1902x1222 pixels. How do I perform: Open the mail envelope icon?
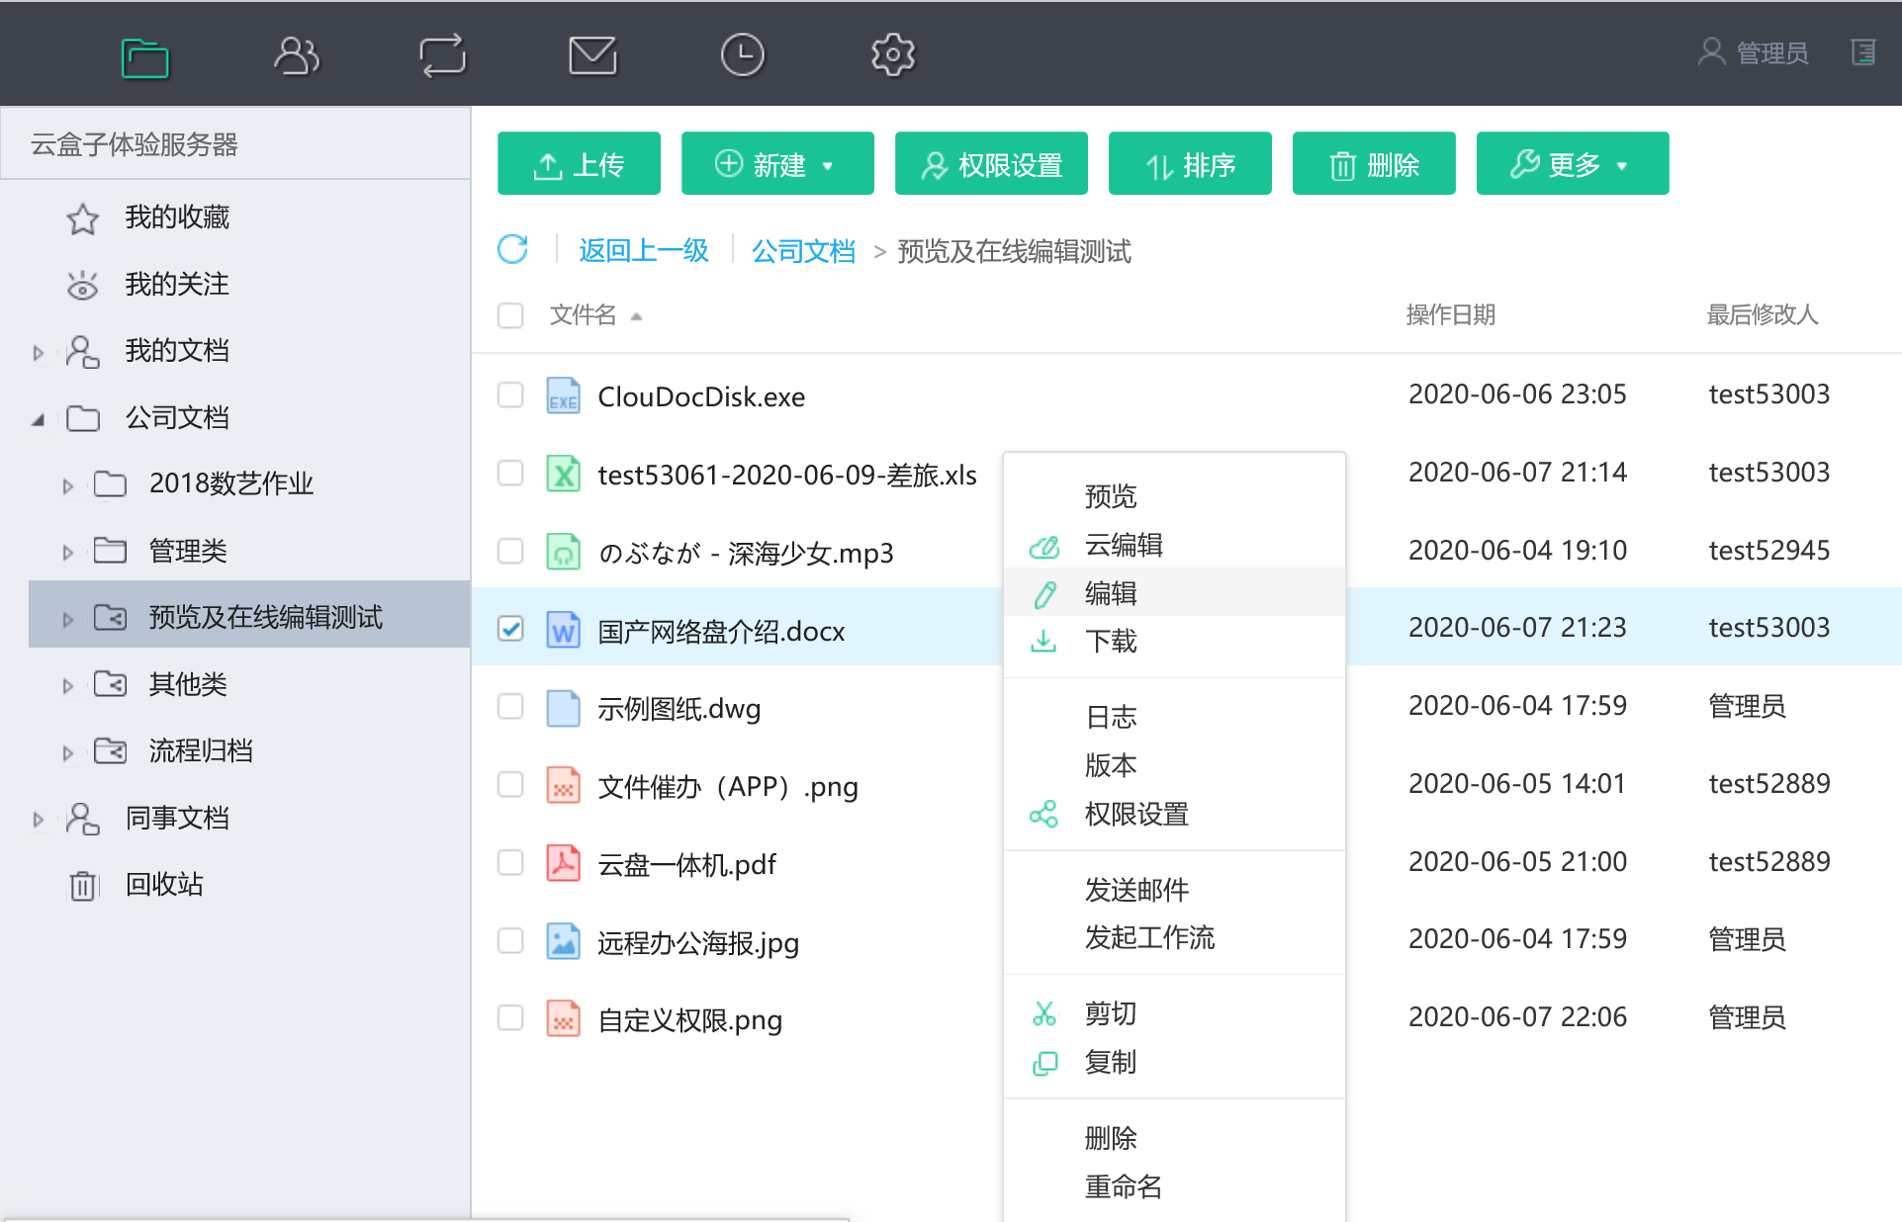pyautogui.click(x=592, y=55)
